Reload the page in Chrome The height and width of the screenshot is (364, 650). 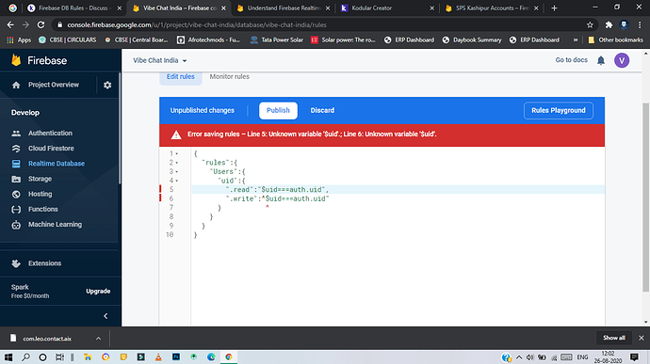point(41,24)
